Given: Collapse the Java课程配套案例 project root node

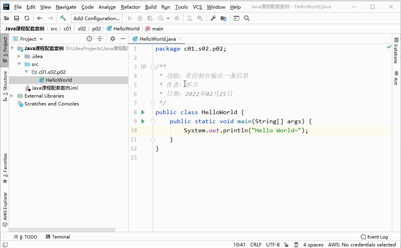Looking at the screenshot, I should (12, 48).
